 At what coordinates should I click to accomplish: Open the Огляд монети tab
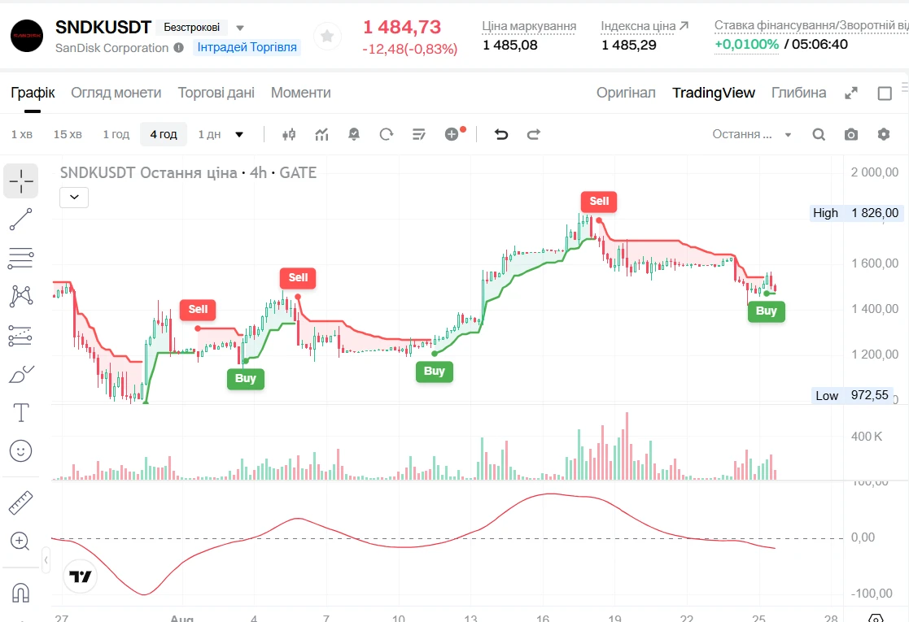tap(116, 93)
